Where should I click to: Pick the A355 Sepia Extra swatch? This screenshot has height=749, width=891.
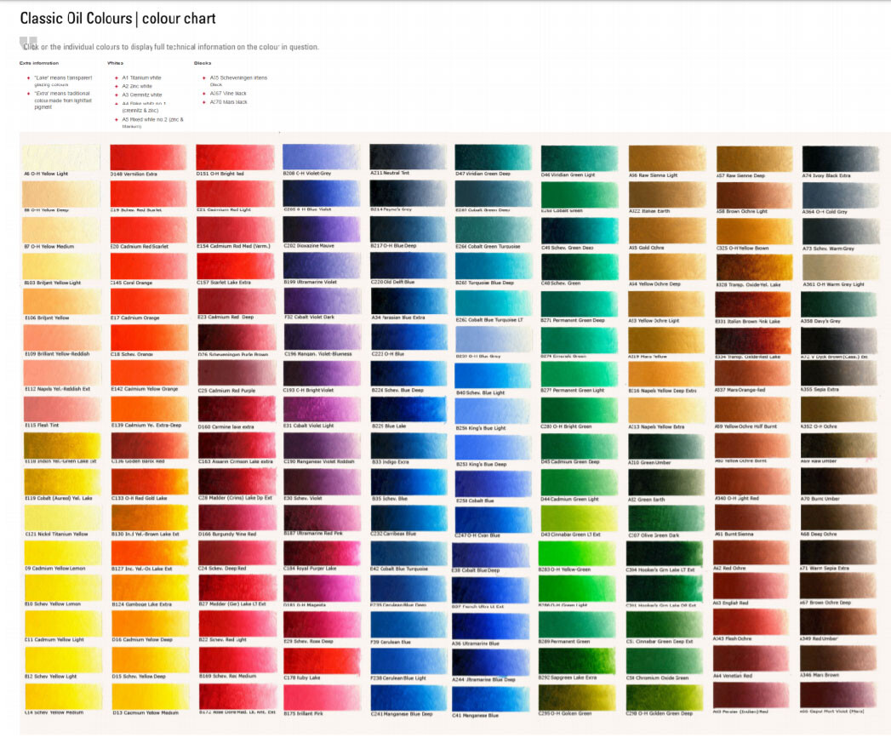[839, 374]
